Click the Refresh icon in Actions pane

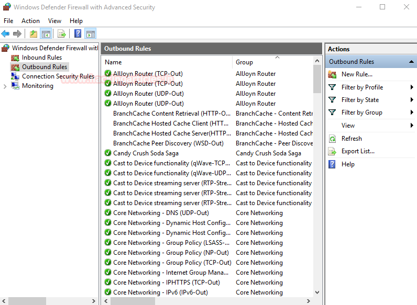tap(332, 139)
